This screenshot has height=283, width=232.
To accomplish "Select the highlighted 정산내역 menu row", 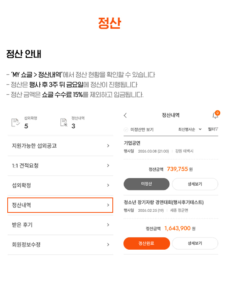I will [x=60, y=205].
